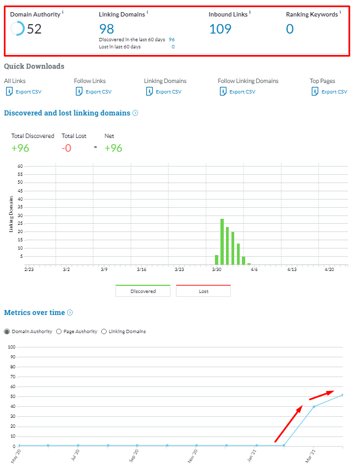This screenshot has height=470, width=359.
Task: Click the last data point near 52
Action: click(x=342, y=395)
